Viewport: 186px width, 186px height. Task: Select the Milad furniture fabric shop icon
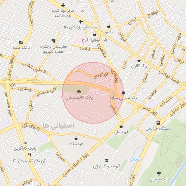[x=123, y=93]
